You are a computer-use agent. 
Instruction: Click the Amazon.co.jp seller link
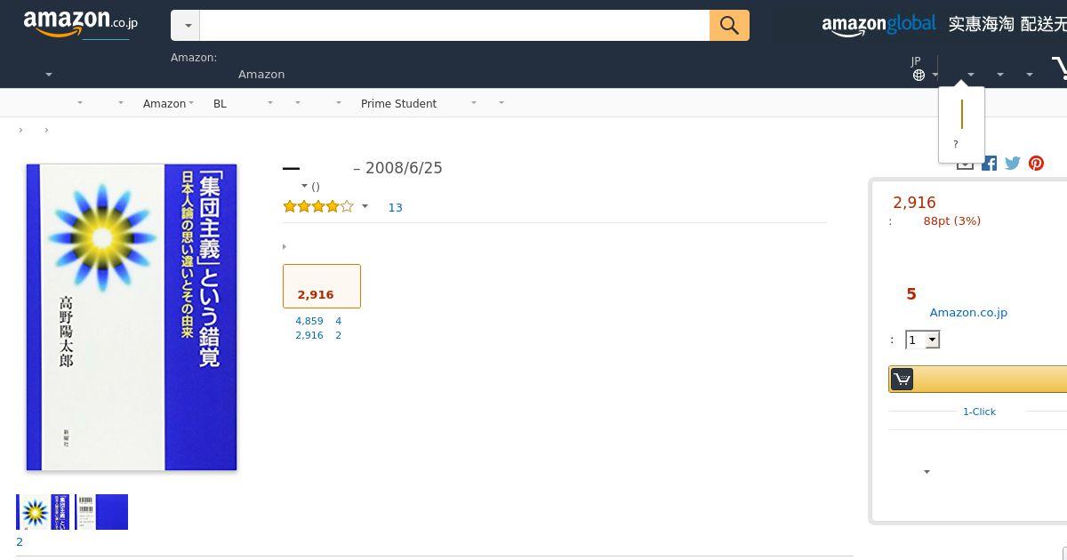click(x=968, y=312)
